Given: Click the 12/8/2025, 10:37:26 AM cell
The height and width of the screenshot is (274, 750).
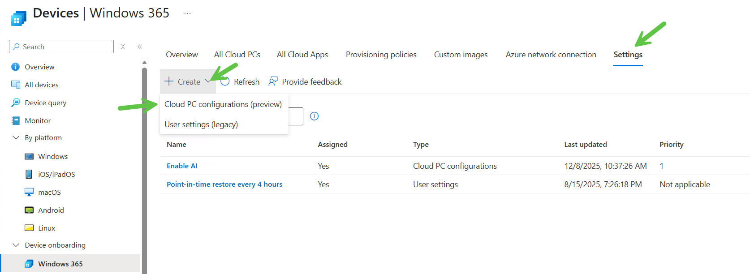Looking at the screenshot, I should [x=606, y=166].
